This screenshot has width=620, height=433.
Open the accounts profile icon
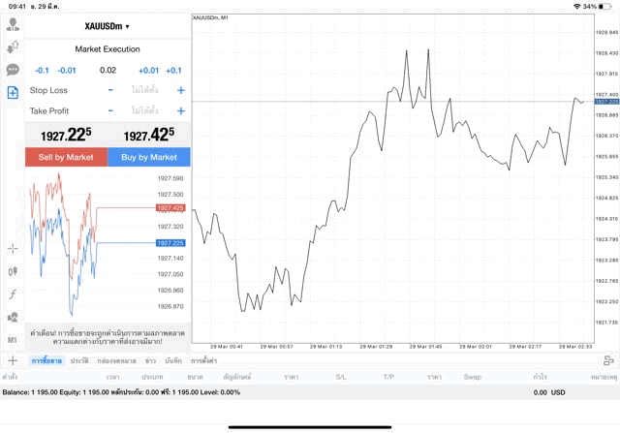tap(13, 25)
